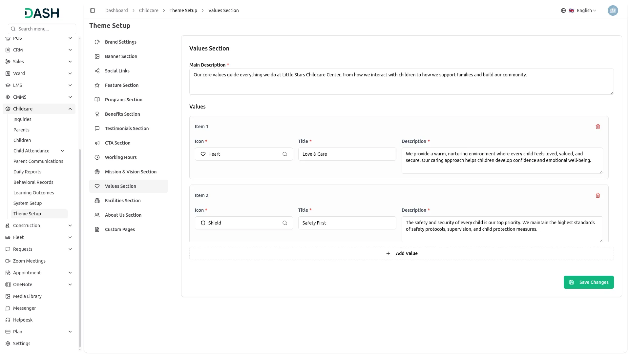
Task: Collapse the Childcare menu
Action: tap(70, 109)
